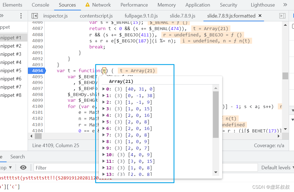Select Snippet #4 in the list

click(x=13, y=62)
